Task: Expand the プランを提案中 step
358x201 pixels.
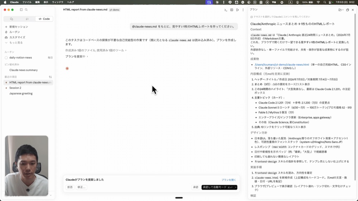Action: pos(77,57)
